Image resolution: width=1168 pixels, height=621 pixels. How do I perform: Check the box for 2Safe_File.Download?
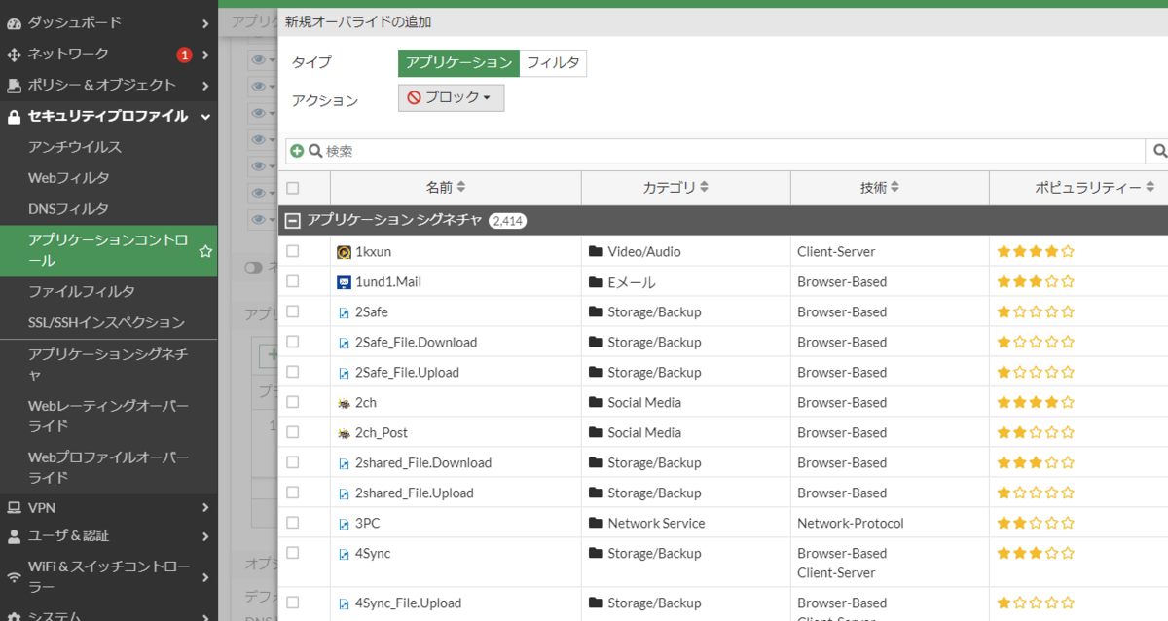(293, 342)
